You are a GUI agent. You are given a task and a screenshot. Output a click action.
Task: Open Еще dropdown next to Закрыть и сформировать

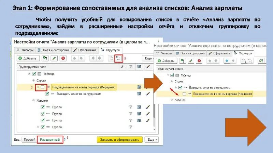(152, 140)
